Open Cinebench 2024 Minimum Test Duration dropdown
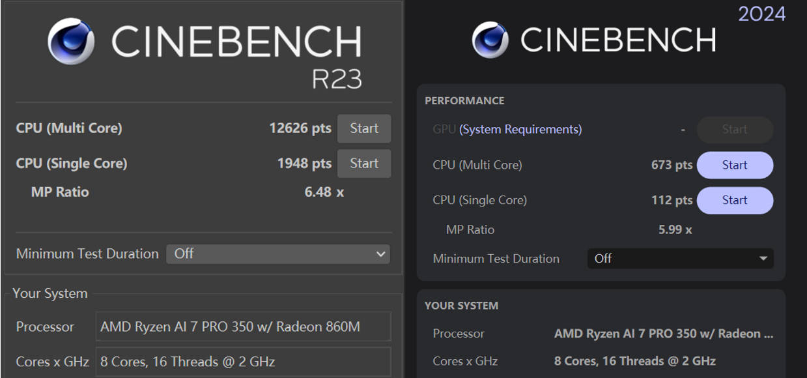 [679, 259]
